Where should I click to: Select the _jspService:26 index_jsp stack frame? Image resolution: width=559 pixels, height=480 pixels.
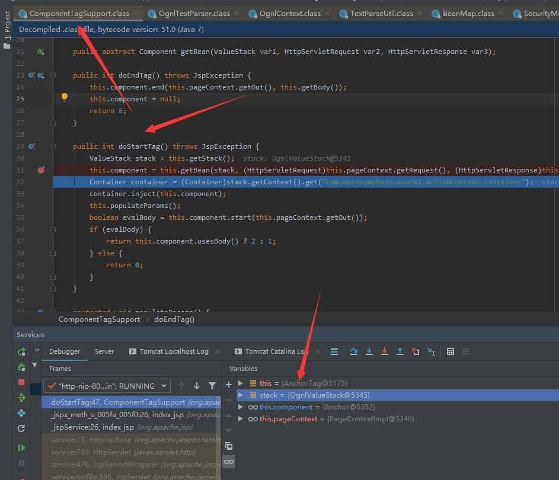pyautogui.click(x=92, y=427)
